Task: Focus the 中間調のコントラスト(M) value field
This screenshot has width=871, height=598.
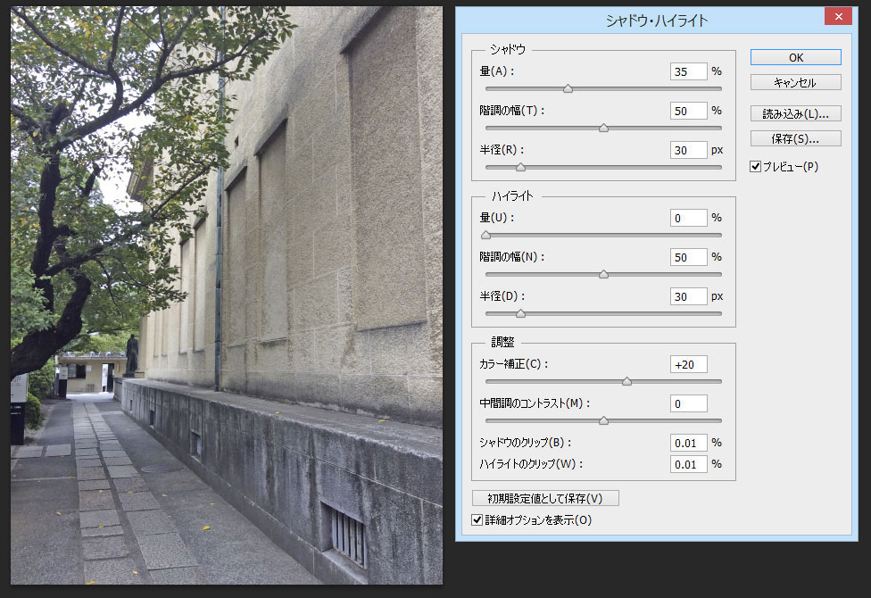Action: (689, 403)
